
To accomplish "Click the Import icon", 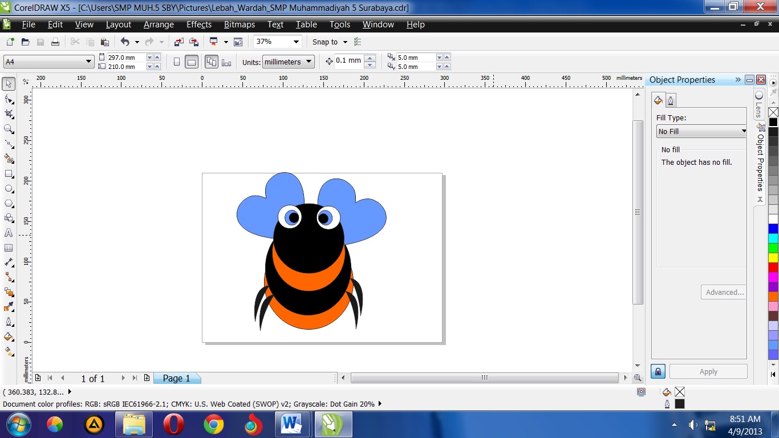I will coord(179,42).
